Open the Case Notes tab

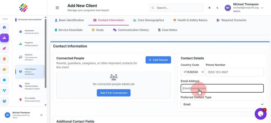tap(167, 30)
